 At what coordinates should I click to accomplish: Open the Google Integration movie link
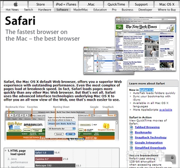(x=148, y=142)
